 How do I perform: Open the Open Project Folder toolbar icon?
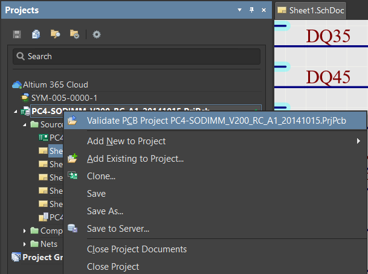55,34
